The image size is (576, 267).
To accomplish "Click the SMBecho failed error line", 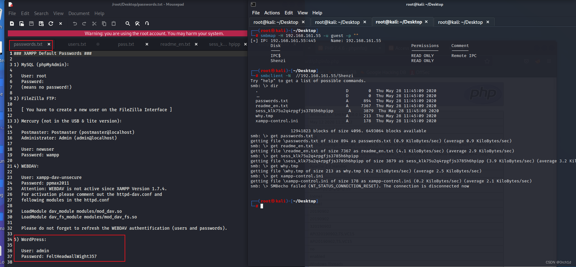I will 360,186.
